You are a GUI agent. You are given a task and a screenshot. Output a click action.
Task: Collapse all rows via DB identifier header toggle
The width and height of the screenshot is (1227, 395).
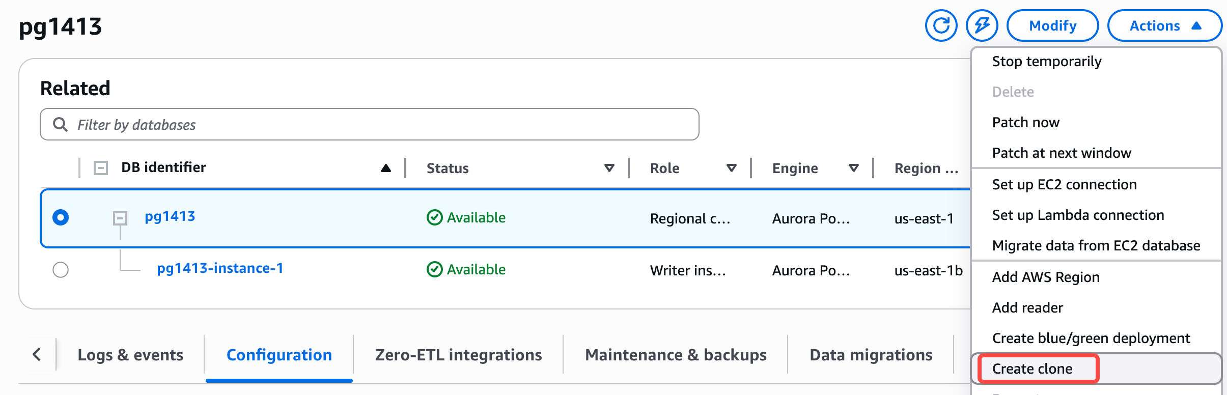(101, 167)
